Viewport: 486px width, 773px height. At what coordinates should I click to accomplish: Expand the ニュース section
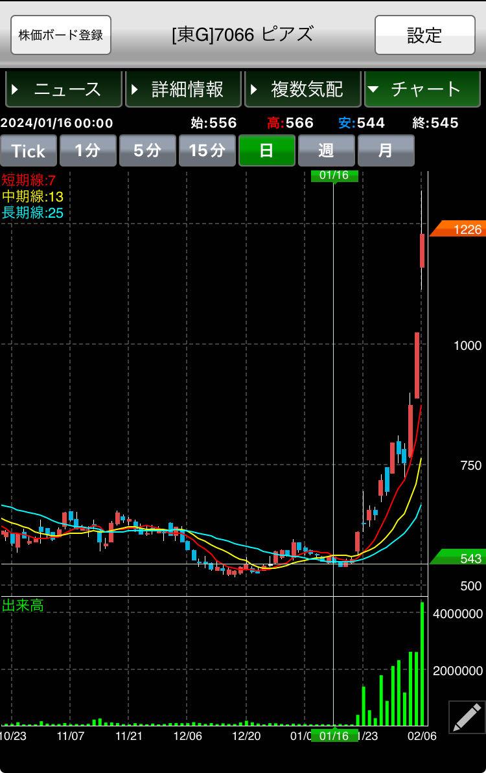(x=64, y=89)
